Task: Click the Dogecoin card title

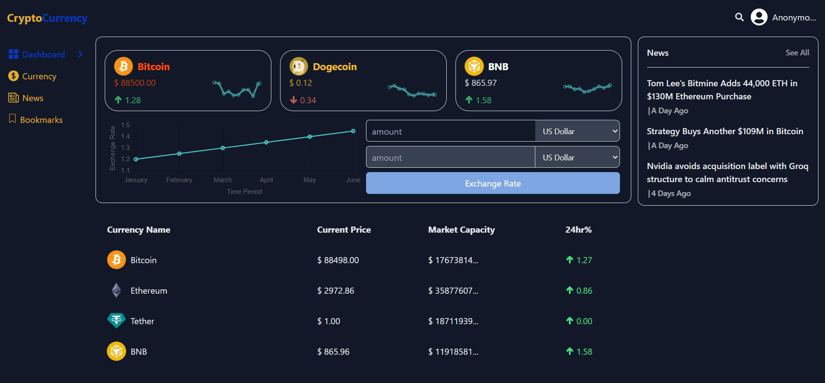Action: point(335,67)
